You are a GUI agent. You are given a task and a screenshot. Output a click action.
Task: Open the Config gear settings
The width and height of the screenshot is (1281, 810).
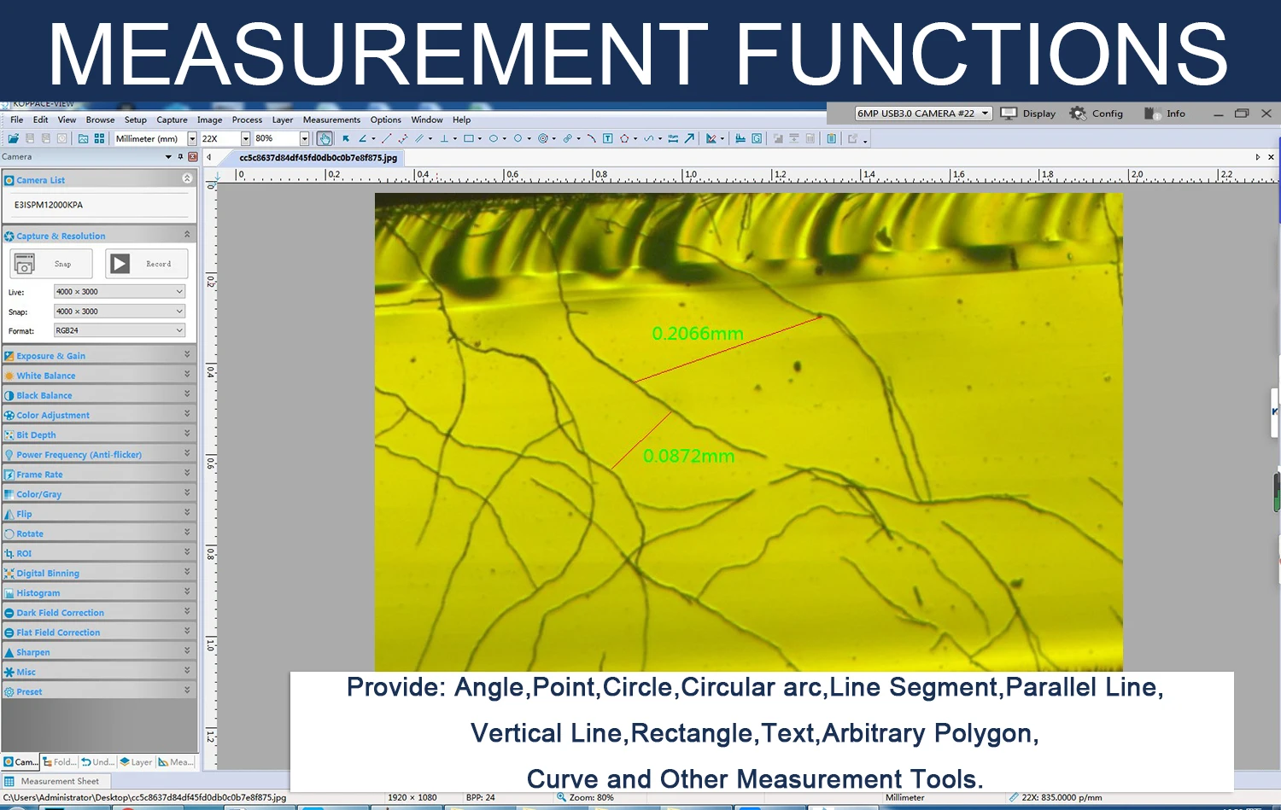click(1097, 114)
